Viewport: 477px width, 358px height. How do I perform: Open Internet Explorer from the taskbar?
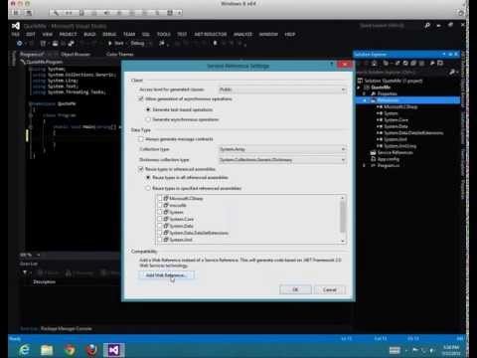[x=24, y=350]
